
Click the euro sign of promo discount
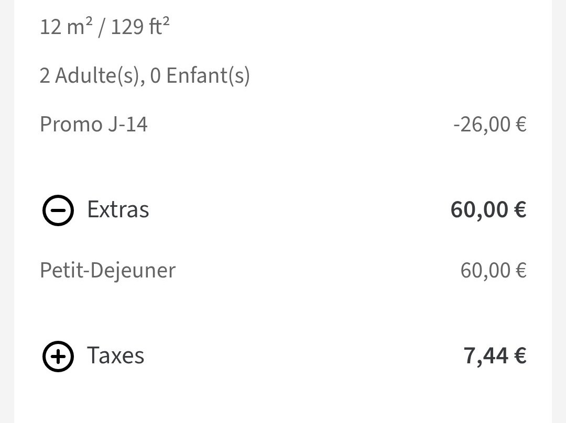point(521,125)
